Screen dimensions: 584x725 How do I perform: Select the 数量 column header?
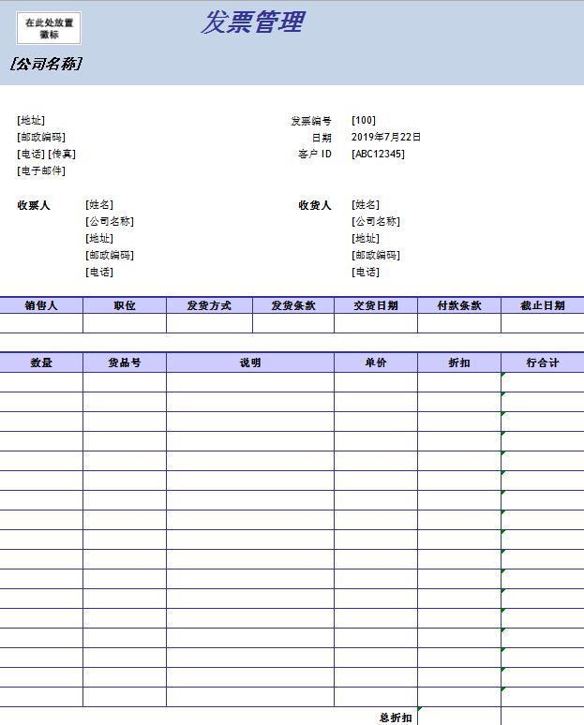tap(41, 362)
